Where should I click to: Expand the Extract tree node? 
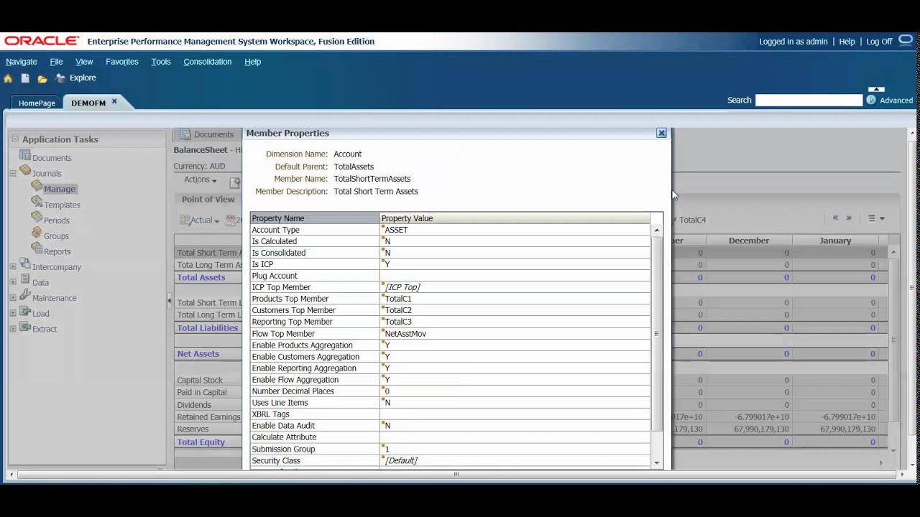tap(13, 329)
